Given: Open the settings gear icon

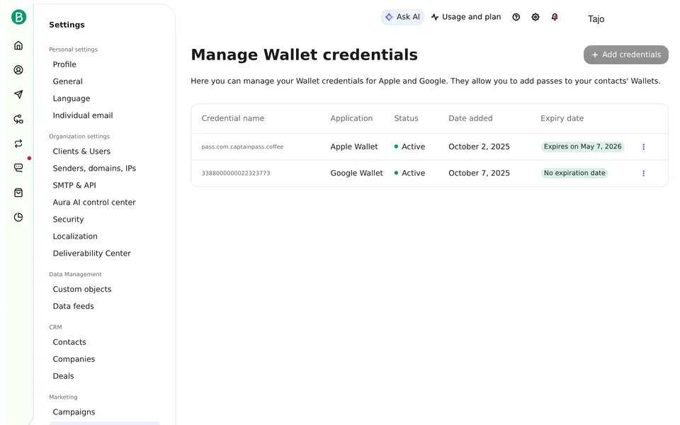Looking at the screenshot, I should (x=535, y=17).
